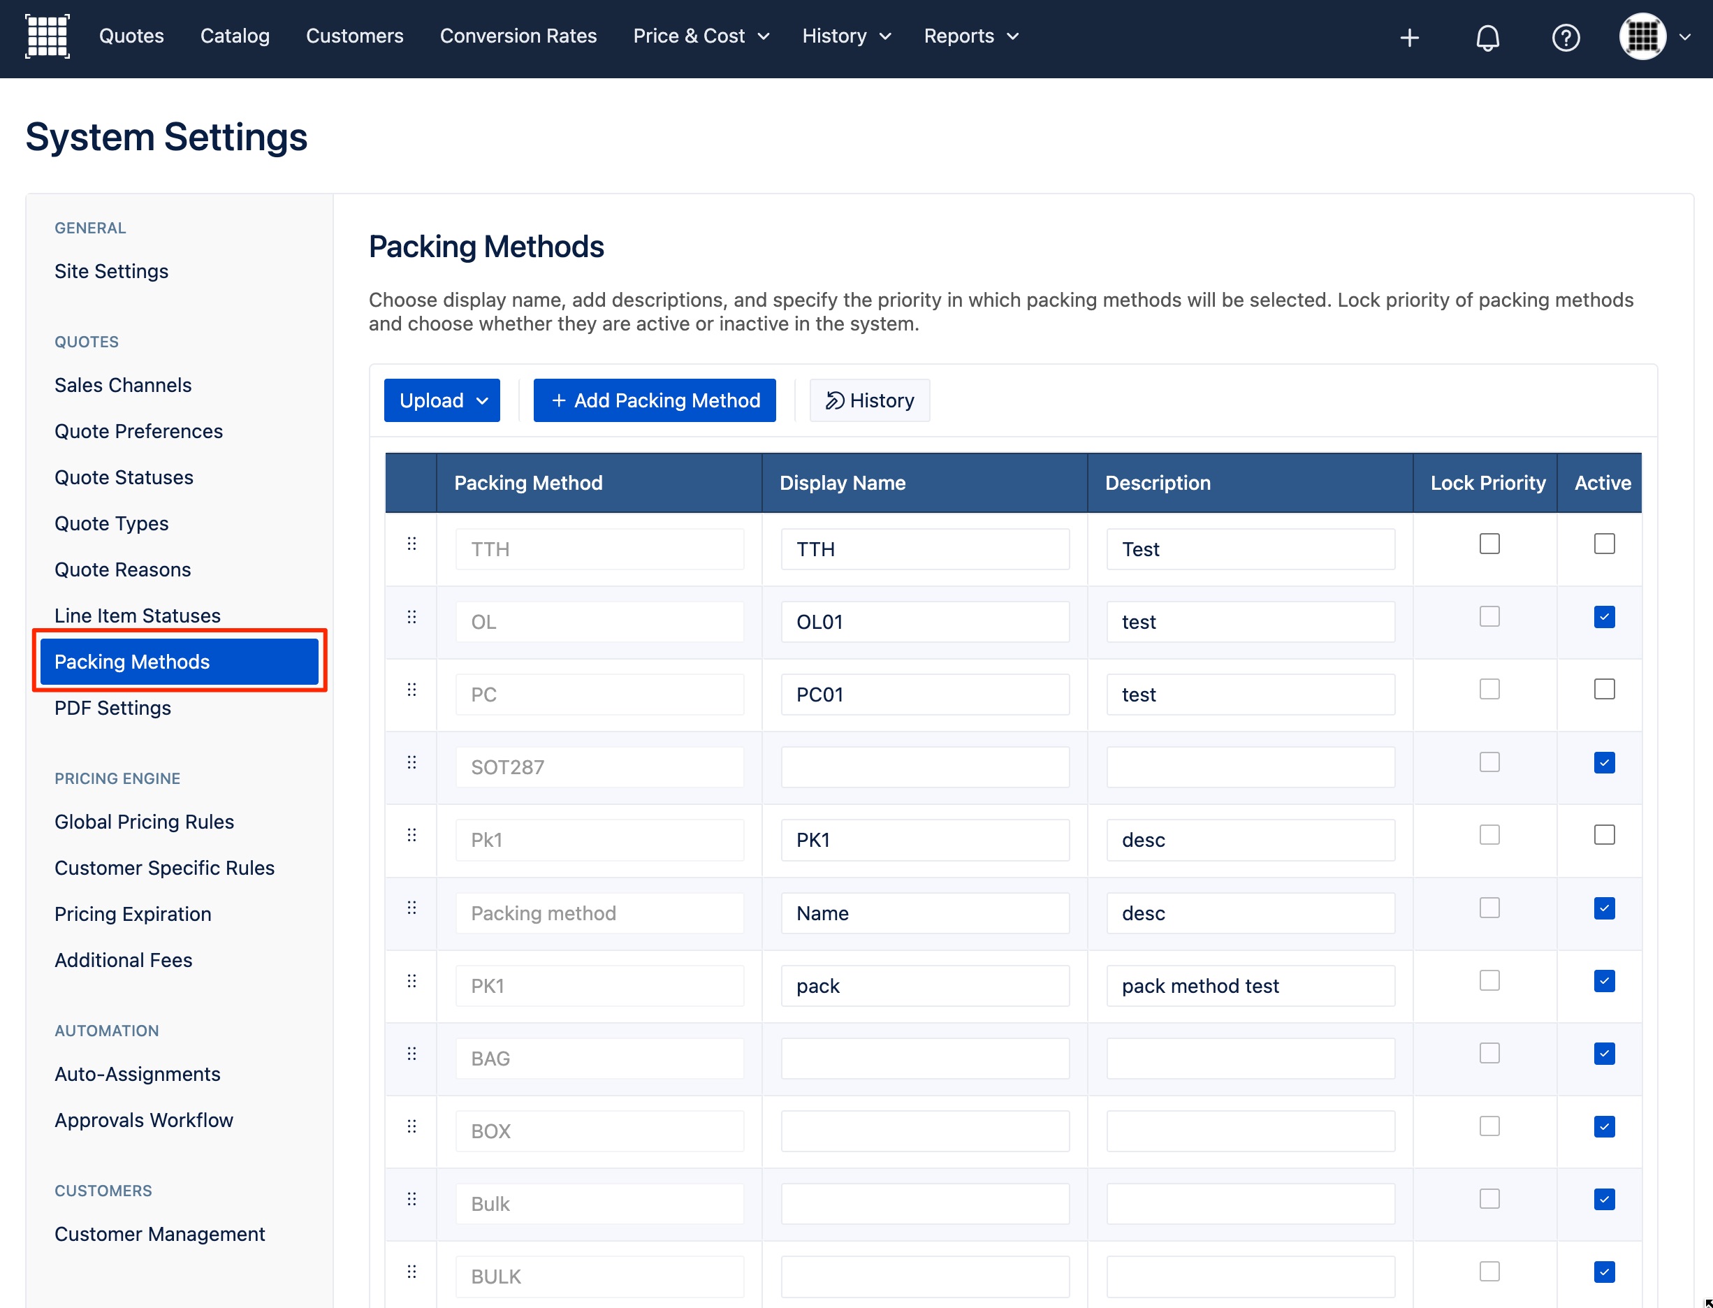Uncheck Active for SOT287 row
1713x1308 pixels.
(x=1604, y=762)
